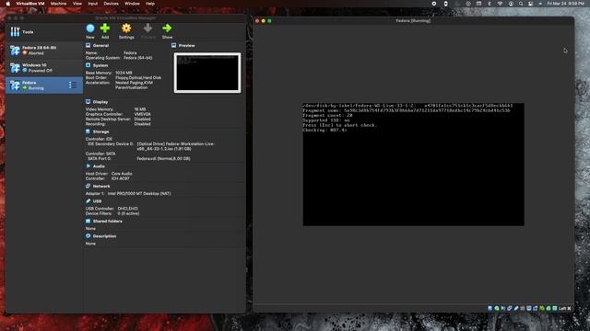
Task: Collapse the Preview panel header
Action: [x=186, y=45]
